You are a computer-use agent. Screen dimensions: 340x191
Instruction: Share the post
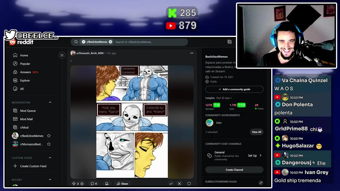(x=122, y=184)
